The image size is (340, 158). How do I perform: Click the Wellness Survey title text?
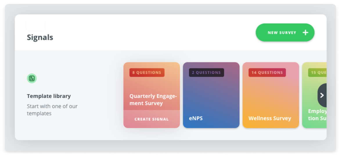tap(270, 118)
